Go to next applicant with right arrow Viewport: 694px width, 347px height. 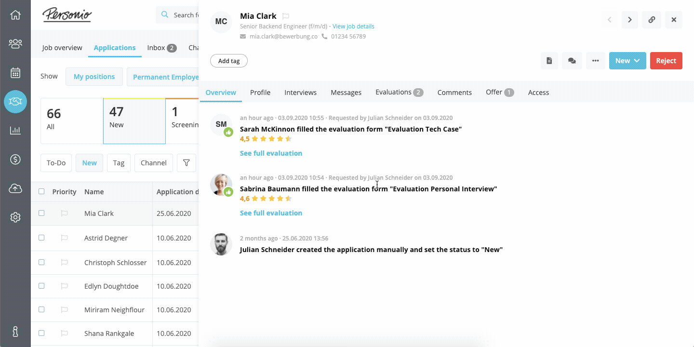point(629,20)
